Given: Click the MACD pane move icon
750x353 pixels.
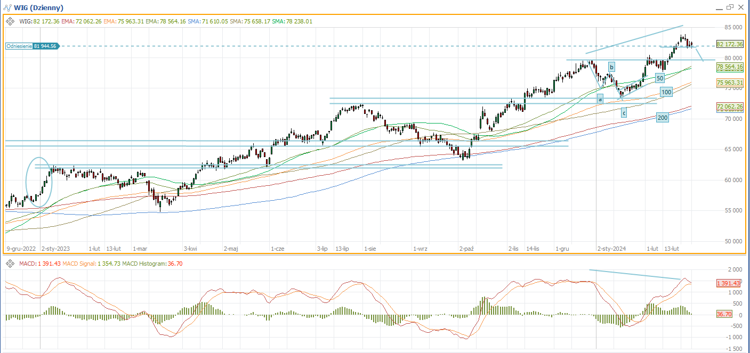Looking at the screenshot, I should coord(10,264).
